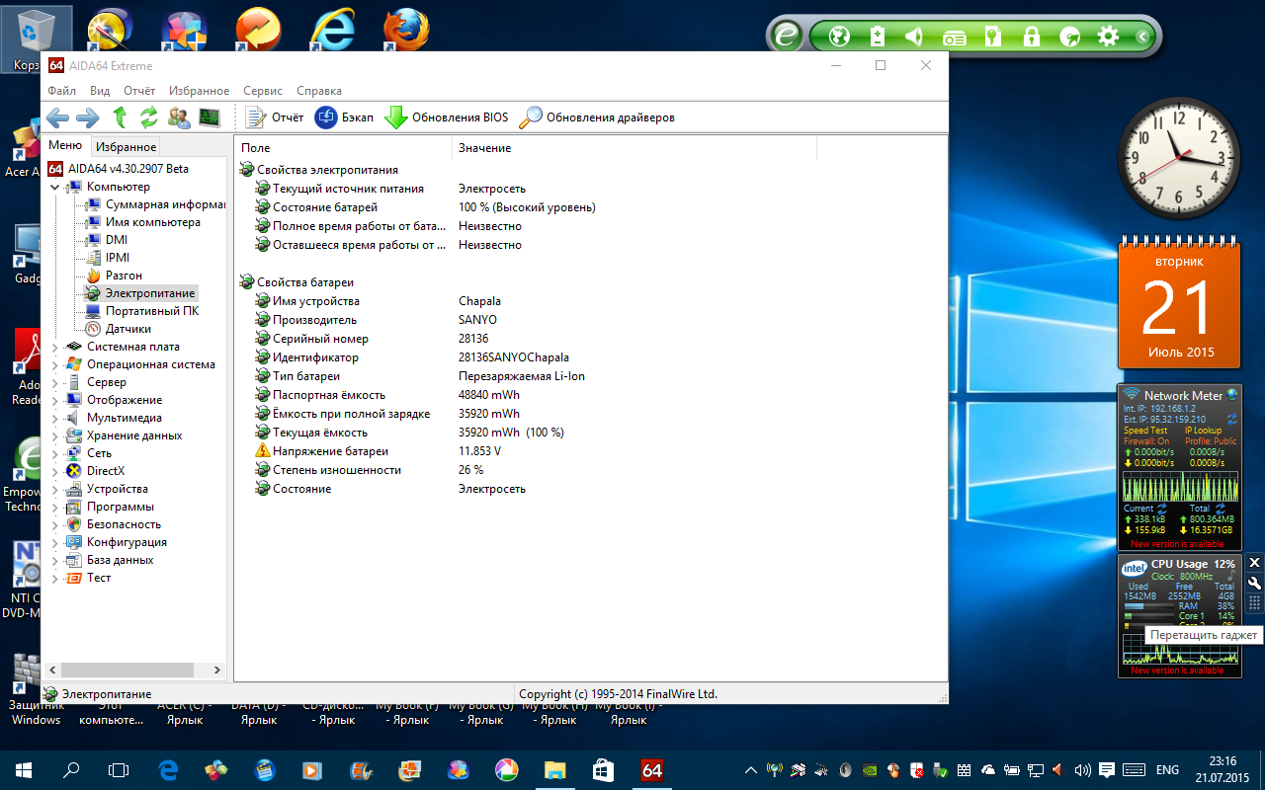
Task: Open the Отчёт menu in menu bar
Action: point(139,91)
